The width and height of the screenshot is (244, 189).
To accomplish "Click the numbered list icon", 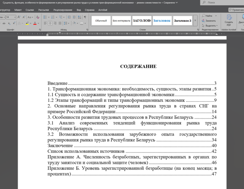I will [53, 17].
